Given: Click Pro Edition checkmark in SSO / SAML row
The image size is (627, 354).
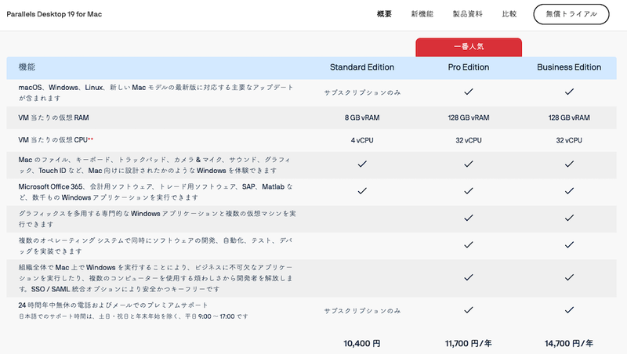Looking at the screenshot, I should (x=467, y=276).
